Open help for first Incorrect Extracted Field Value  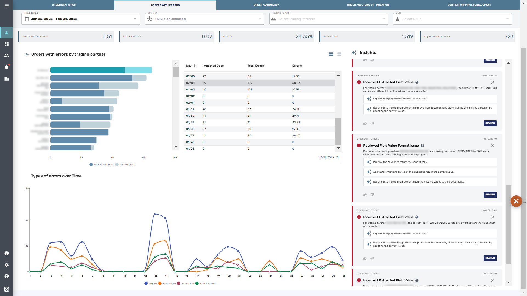click(x=417, y=82)
